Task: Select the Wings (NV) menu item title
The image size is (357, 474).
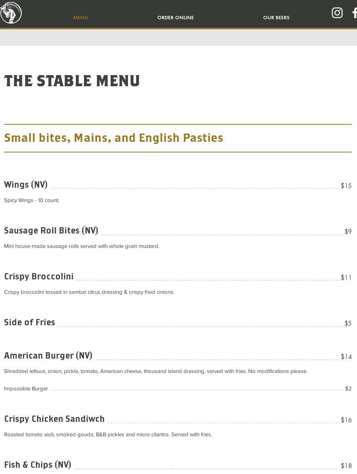Action: pyautogui.click(x=26, y=185)
